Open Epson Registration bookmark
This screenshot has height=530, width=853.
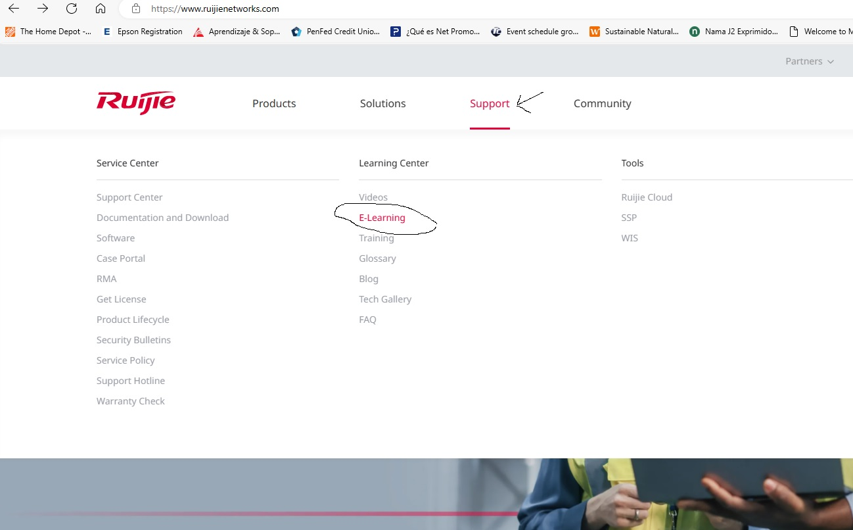pyautogui.click(x=143, y=32)
